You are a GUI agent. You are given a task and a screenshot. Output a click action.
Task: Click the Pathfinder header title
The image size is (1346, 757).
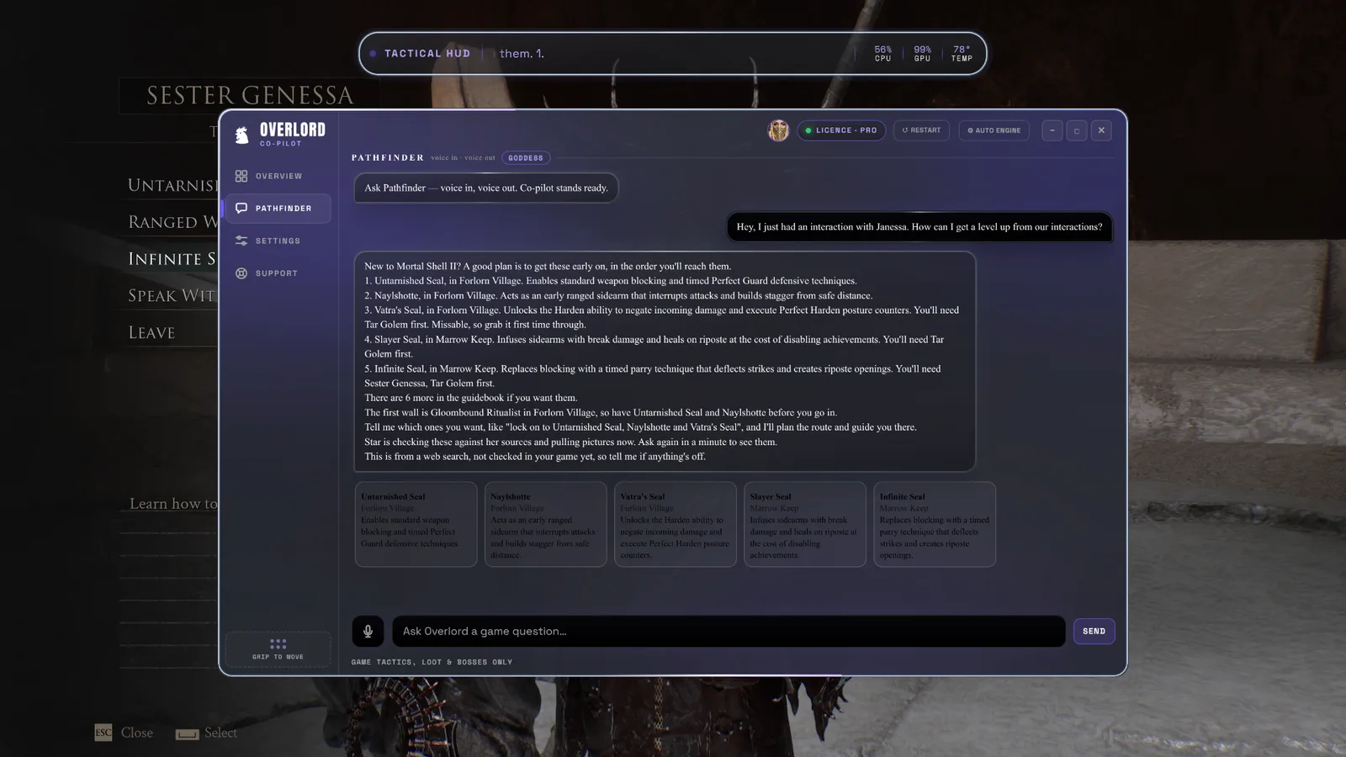tap(388, 157)
